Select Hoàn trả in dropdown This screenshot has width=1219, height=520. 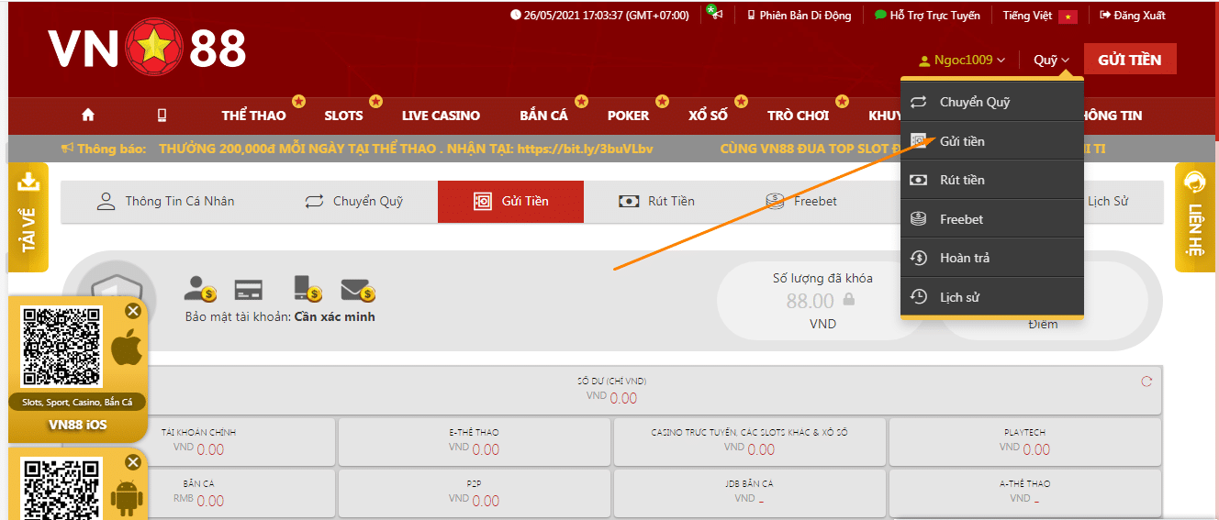pos(992,258)
